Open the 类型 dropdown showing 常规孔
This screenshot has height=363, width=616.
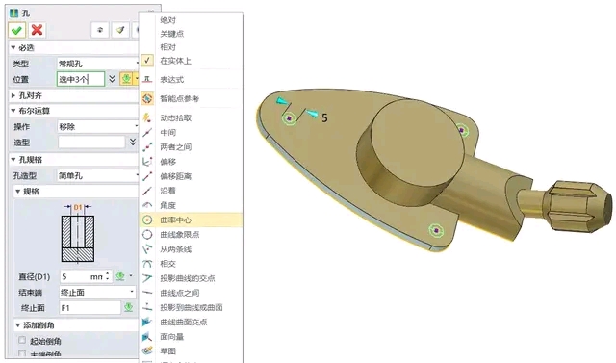(x=98, y=64)
